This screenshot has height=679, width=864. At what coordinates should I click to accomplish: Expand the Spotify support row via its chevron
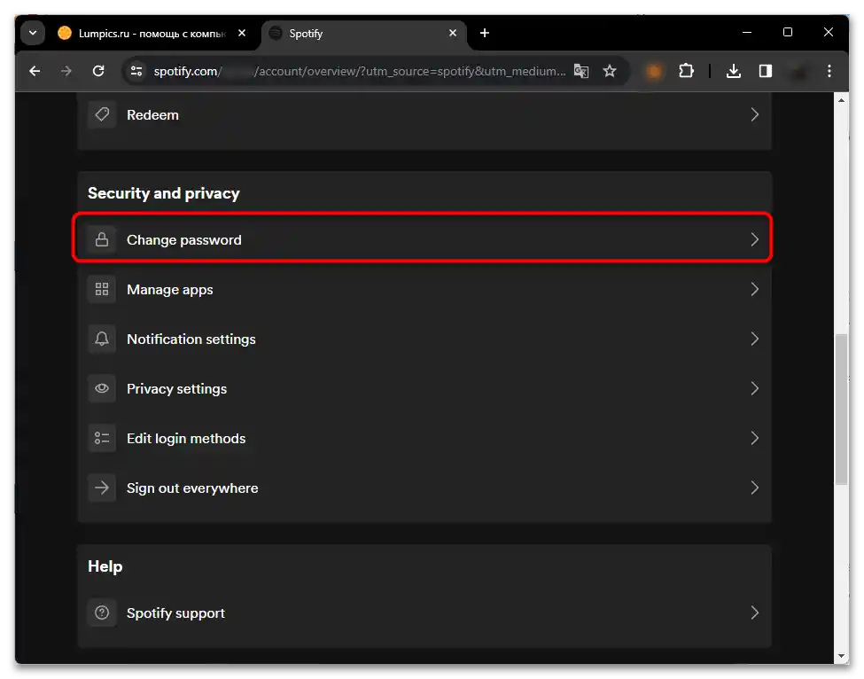(754, 613)
